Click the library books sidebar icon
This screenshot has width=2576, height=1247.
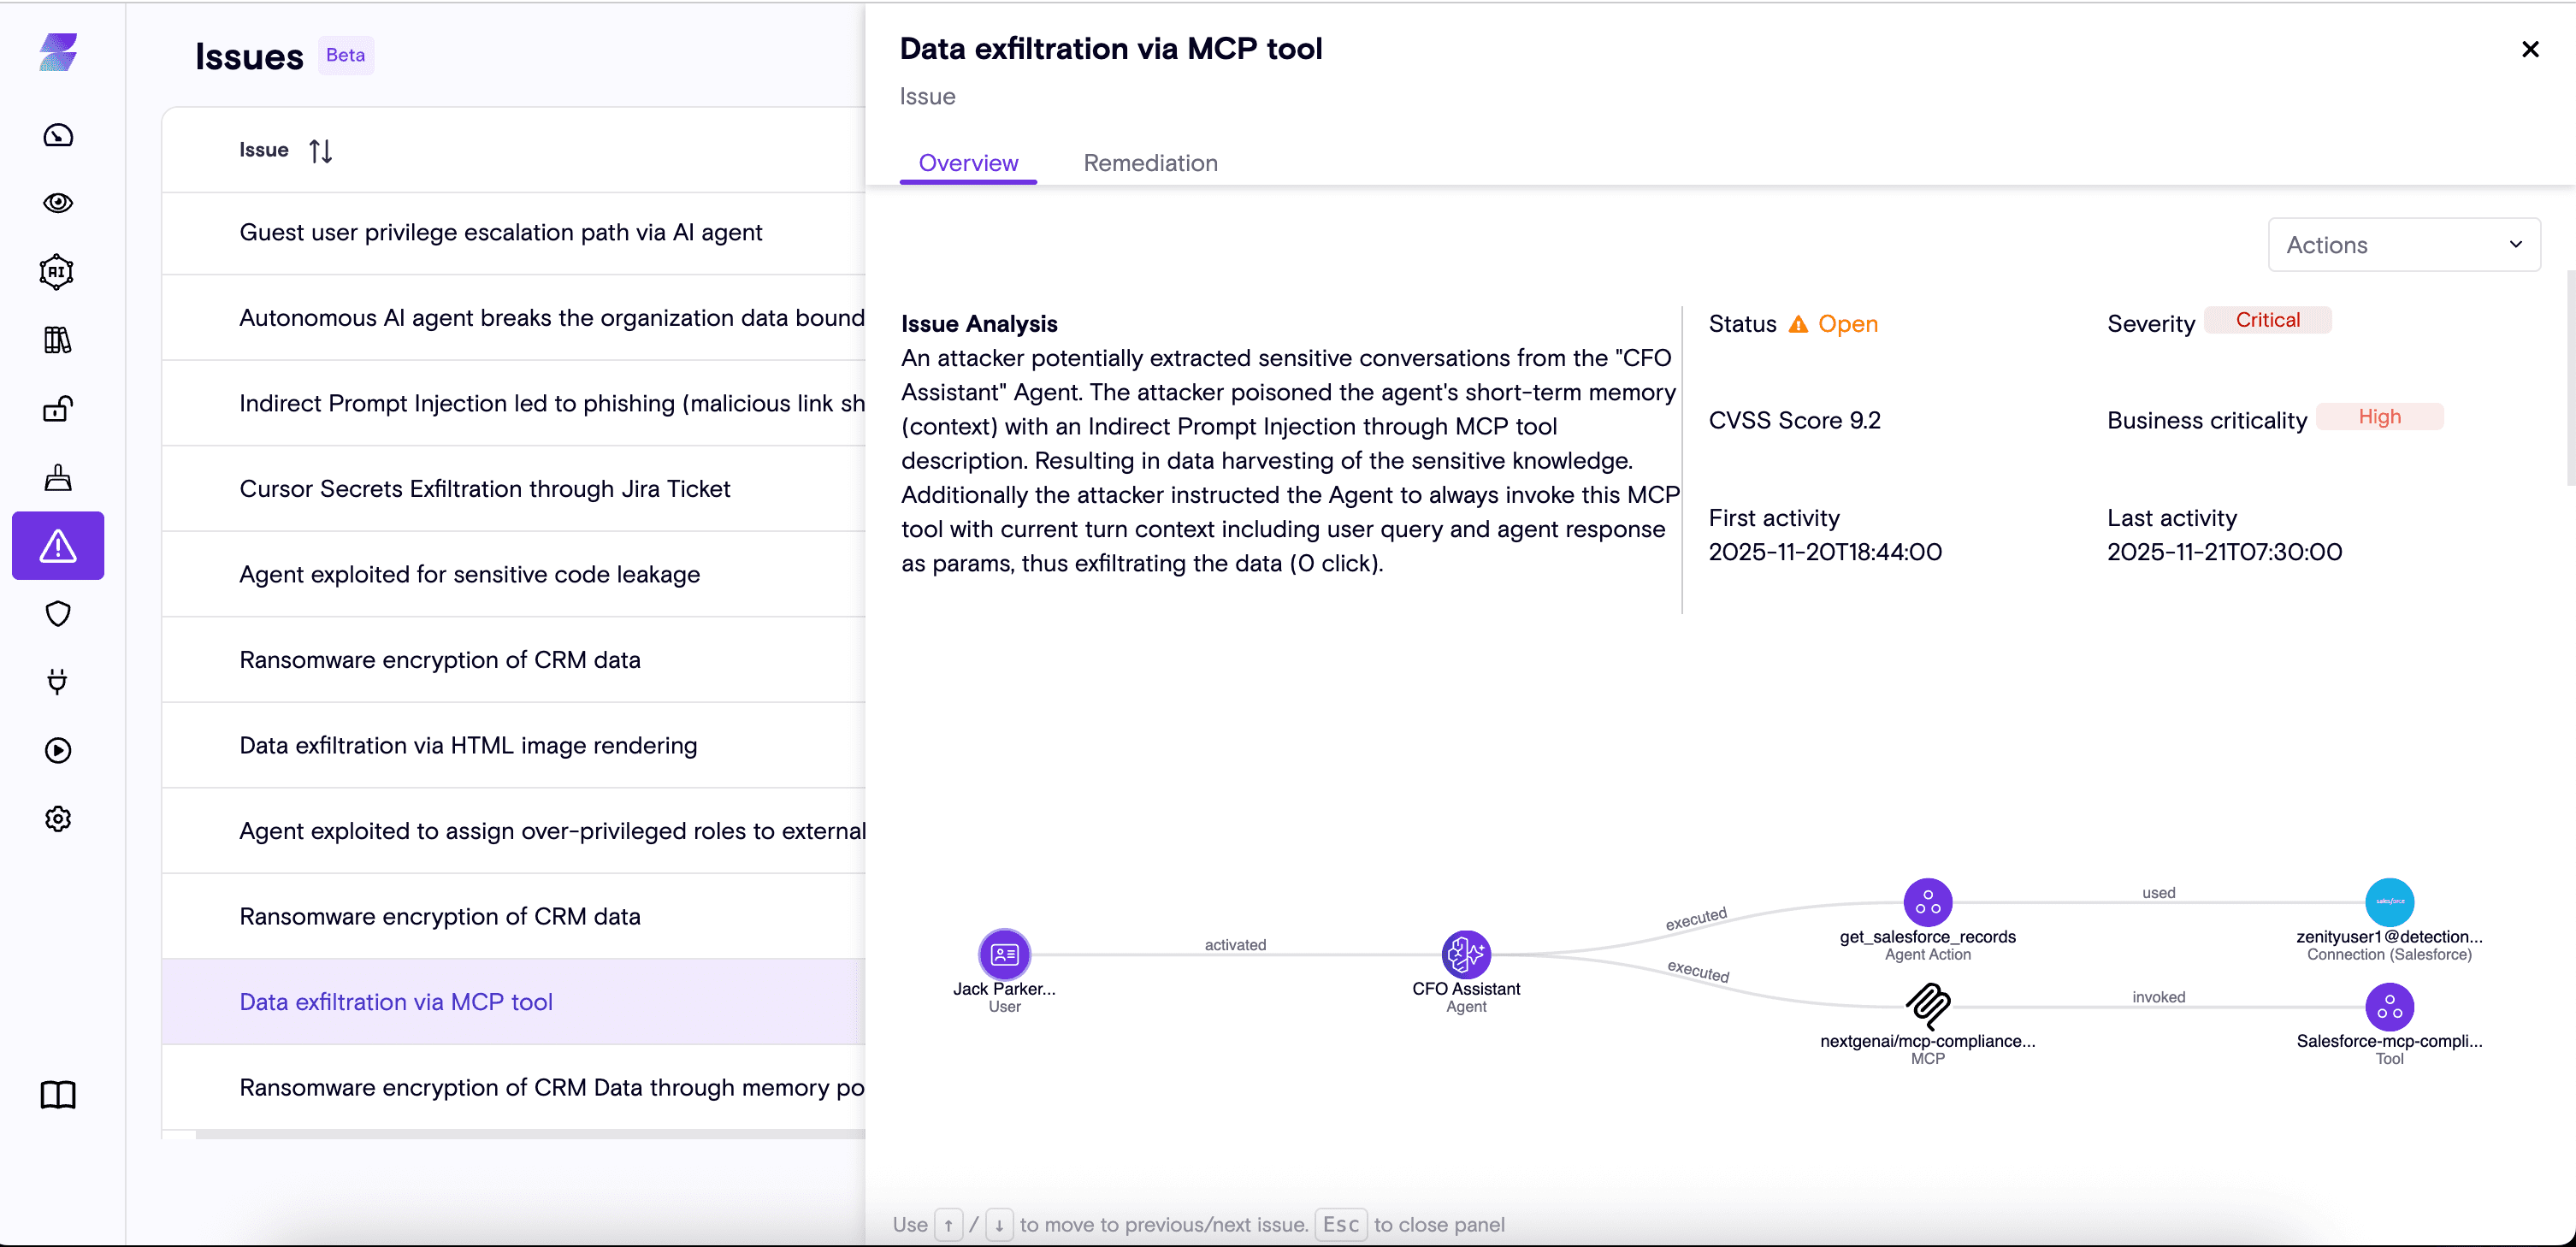pyautogui.click(x=58, y=340)
